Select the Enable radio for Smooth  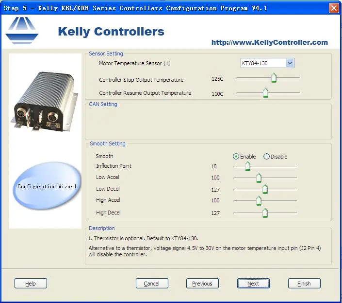click(x=236, y=157)
